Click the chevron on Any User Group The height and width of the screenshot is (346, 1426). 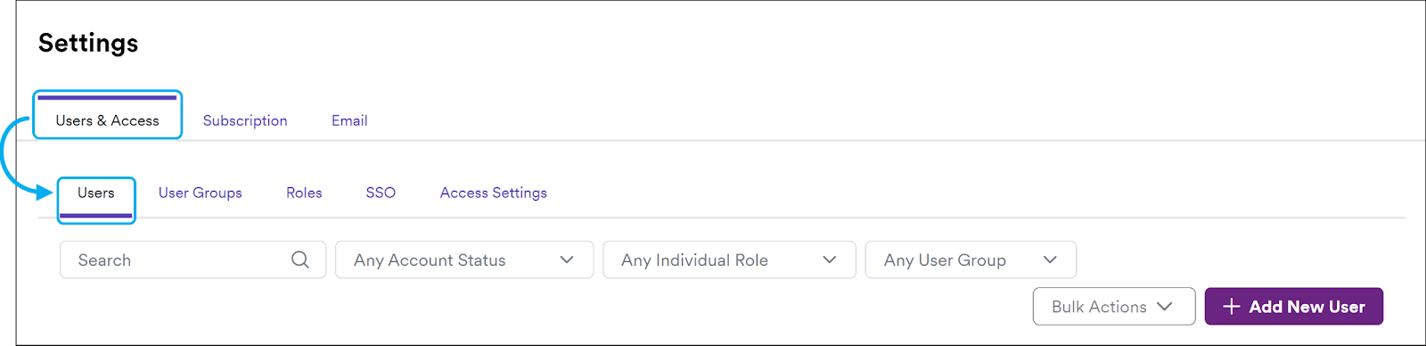click(x=1050, y=259)
